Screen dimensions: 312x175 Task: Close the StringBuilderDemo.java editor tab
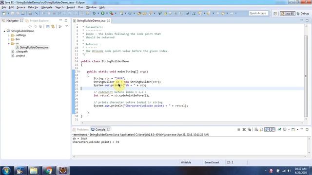[108, 20]
